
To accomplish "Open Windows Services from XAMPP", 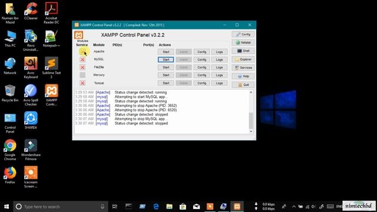I will pos(243,68).
